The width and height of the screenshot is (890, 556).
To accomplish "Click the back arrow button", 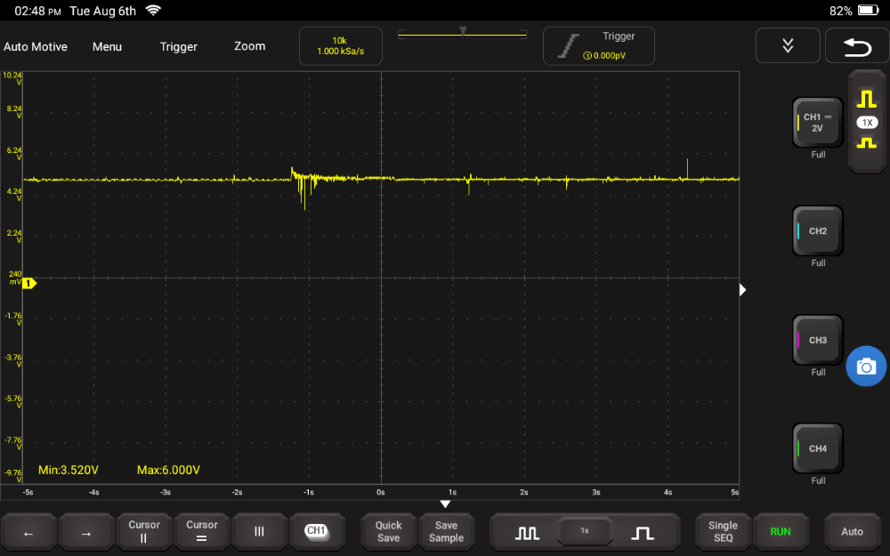I will tap(856, 45).
